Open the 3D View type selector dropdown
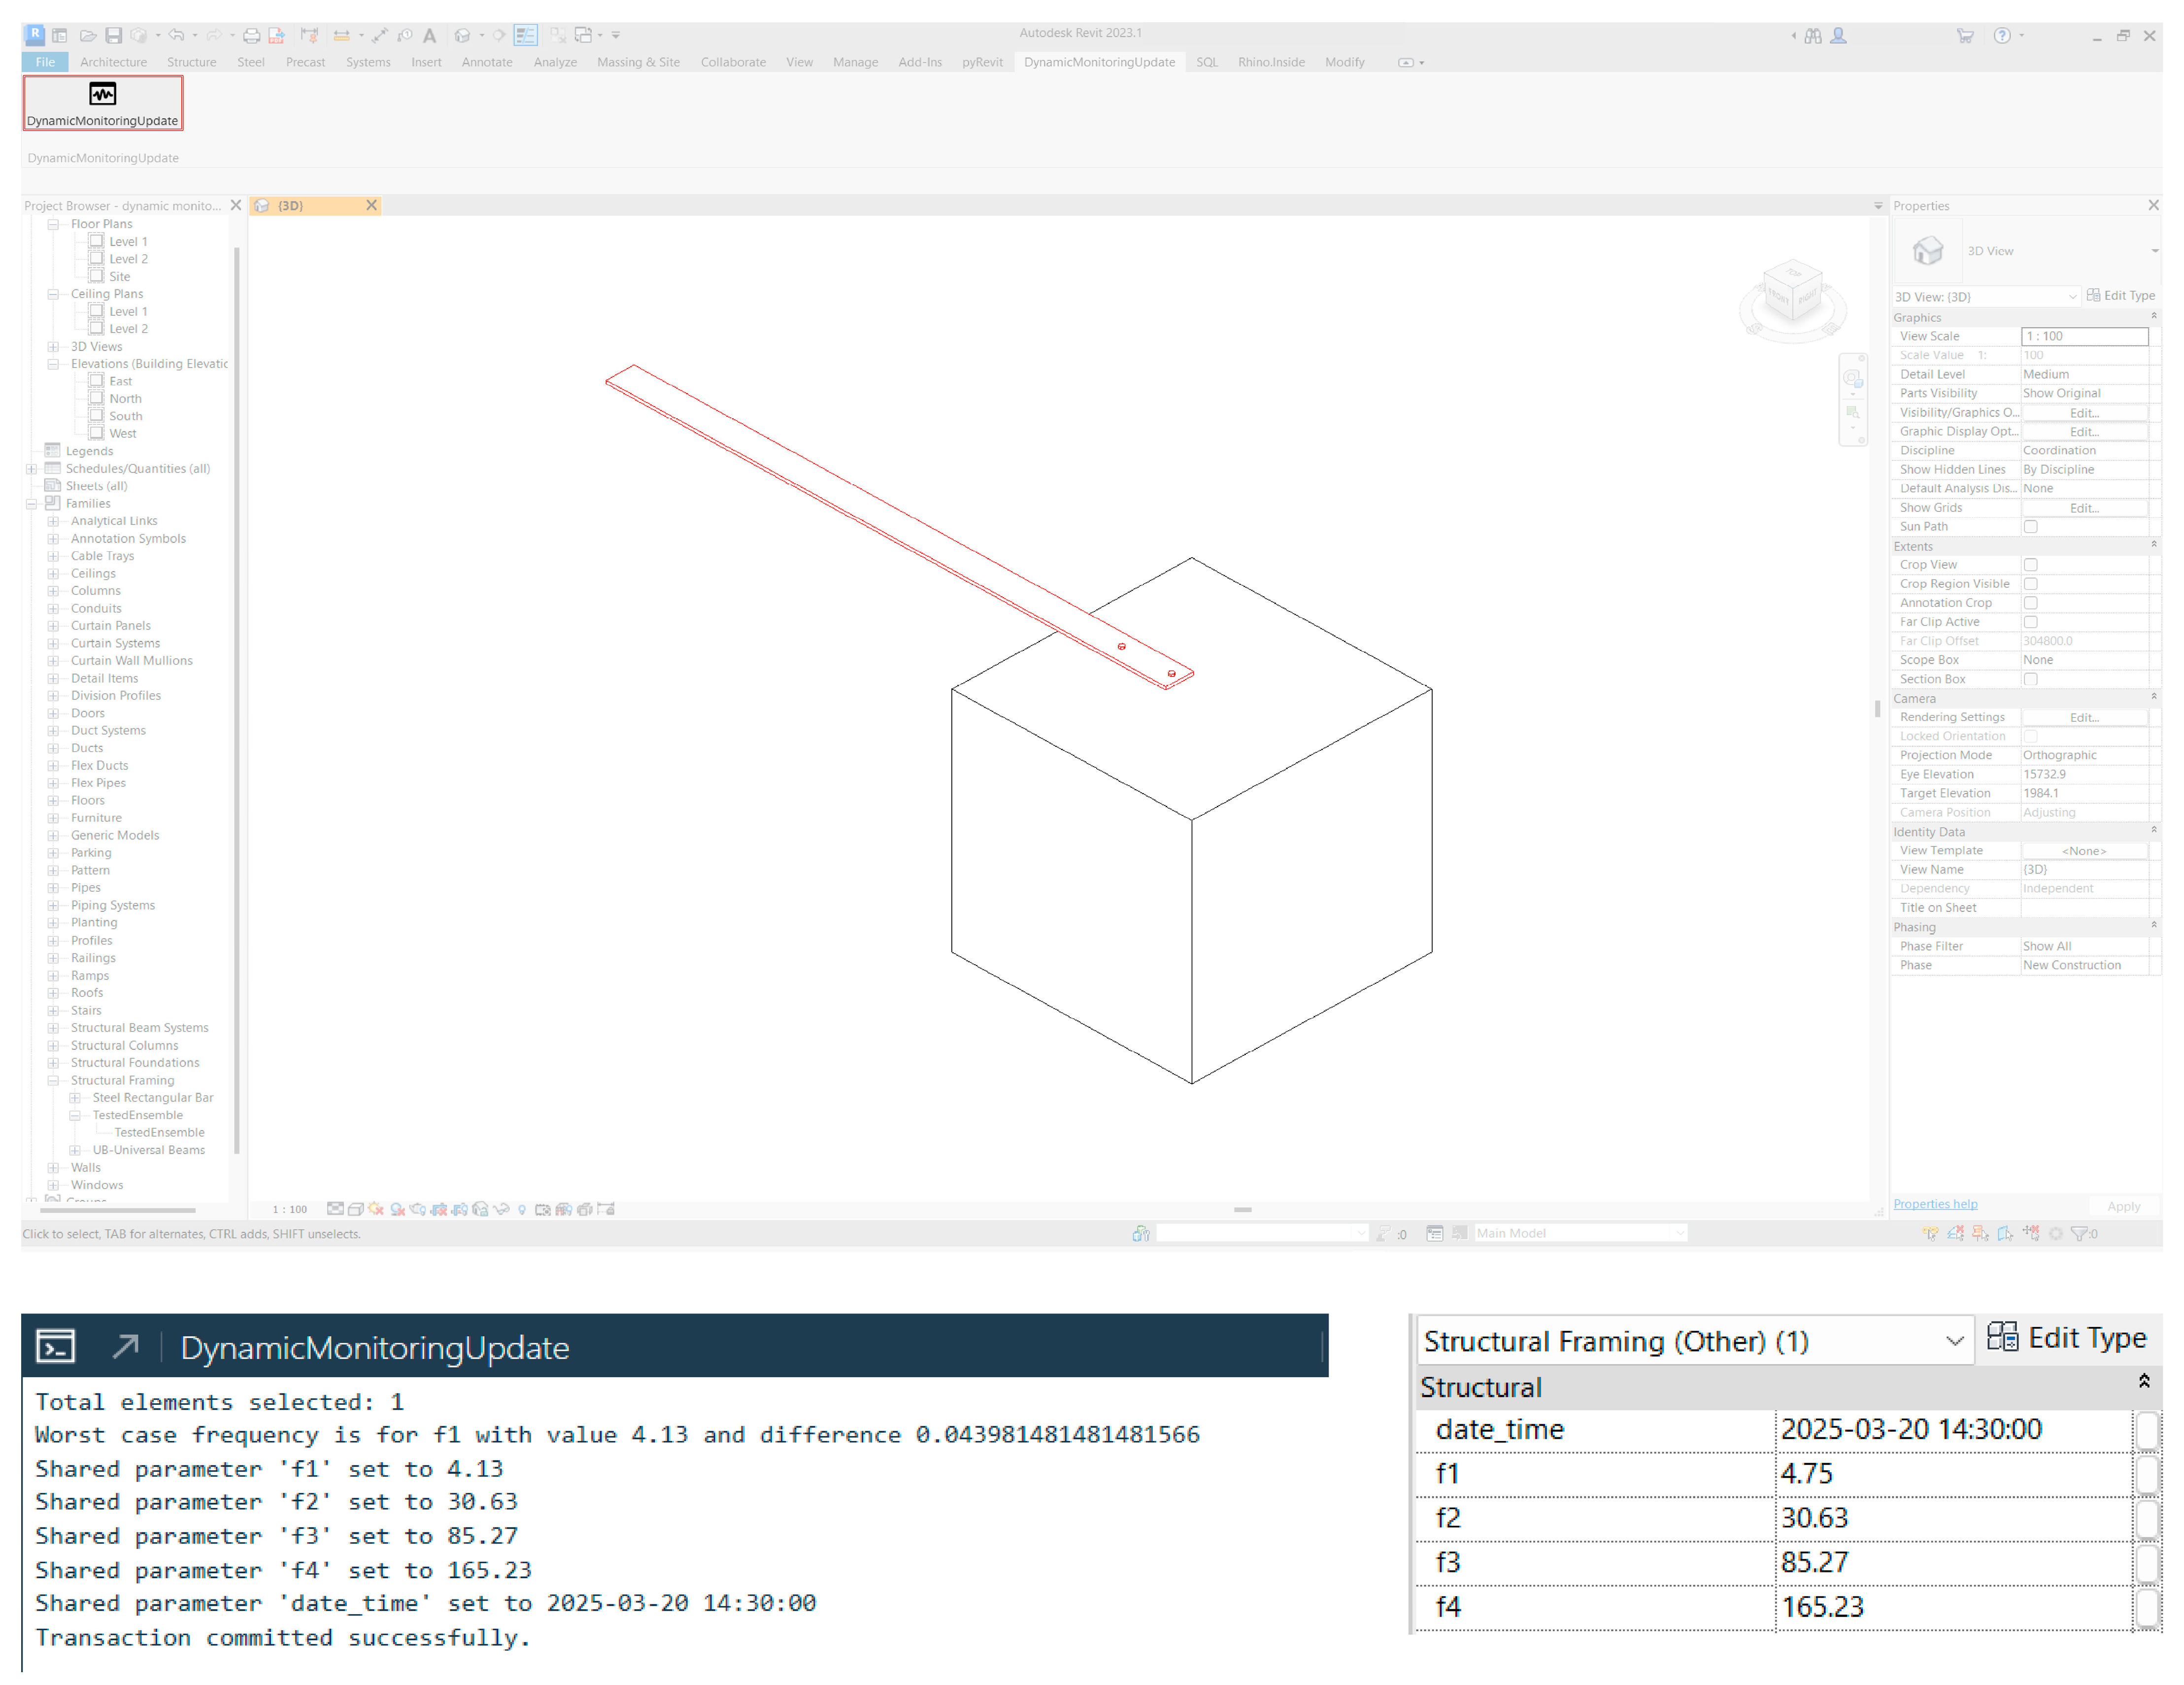The width and height of the screenshot is (2184, 1685). 2153,250
